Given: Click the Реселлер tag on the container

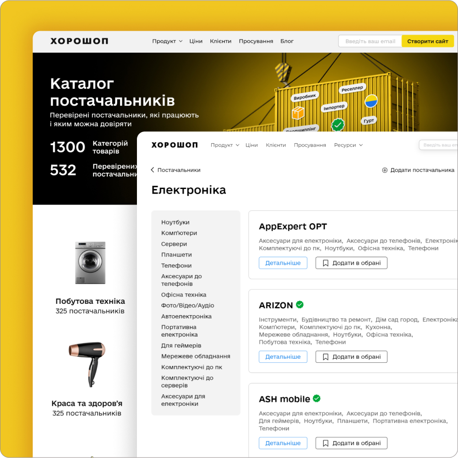Looking at the screenshot, I should pos(352,88).
